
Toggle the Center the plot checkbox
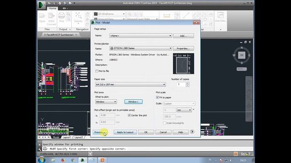pyautogui.click(x=129, y=115)
